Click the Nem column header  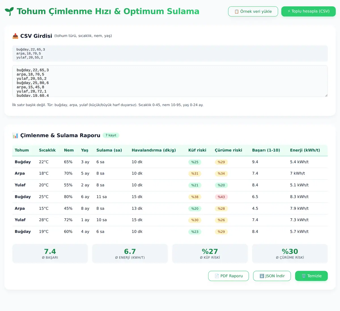(x=69, y=150)
